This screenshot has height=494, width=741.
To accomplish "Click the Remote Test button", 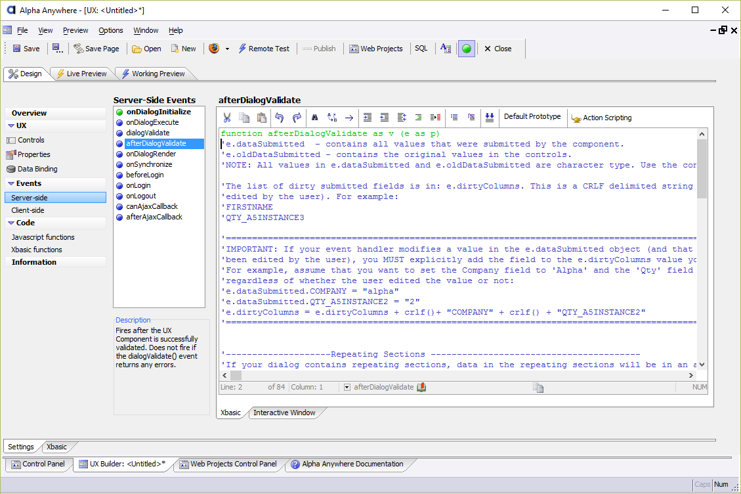I will 264,48.
